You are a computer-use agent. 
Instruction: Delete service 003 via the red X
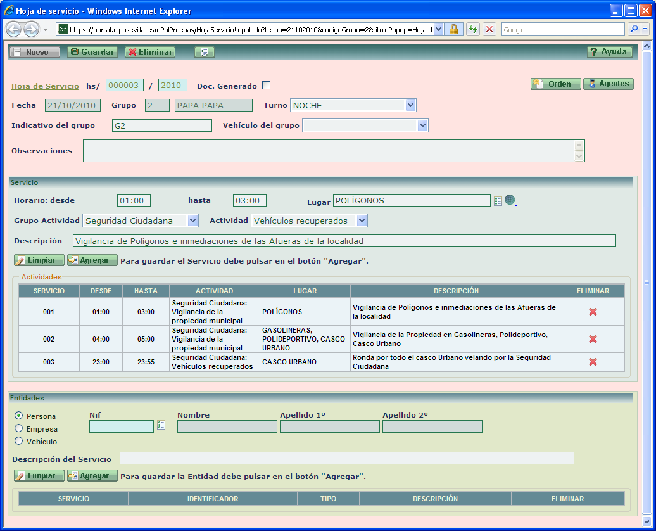click(x=593, y=362)
